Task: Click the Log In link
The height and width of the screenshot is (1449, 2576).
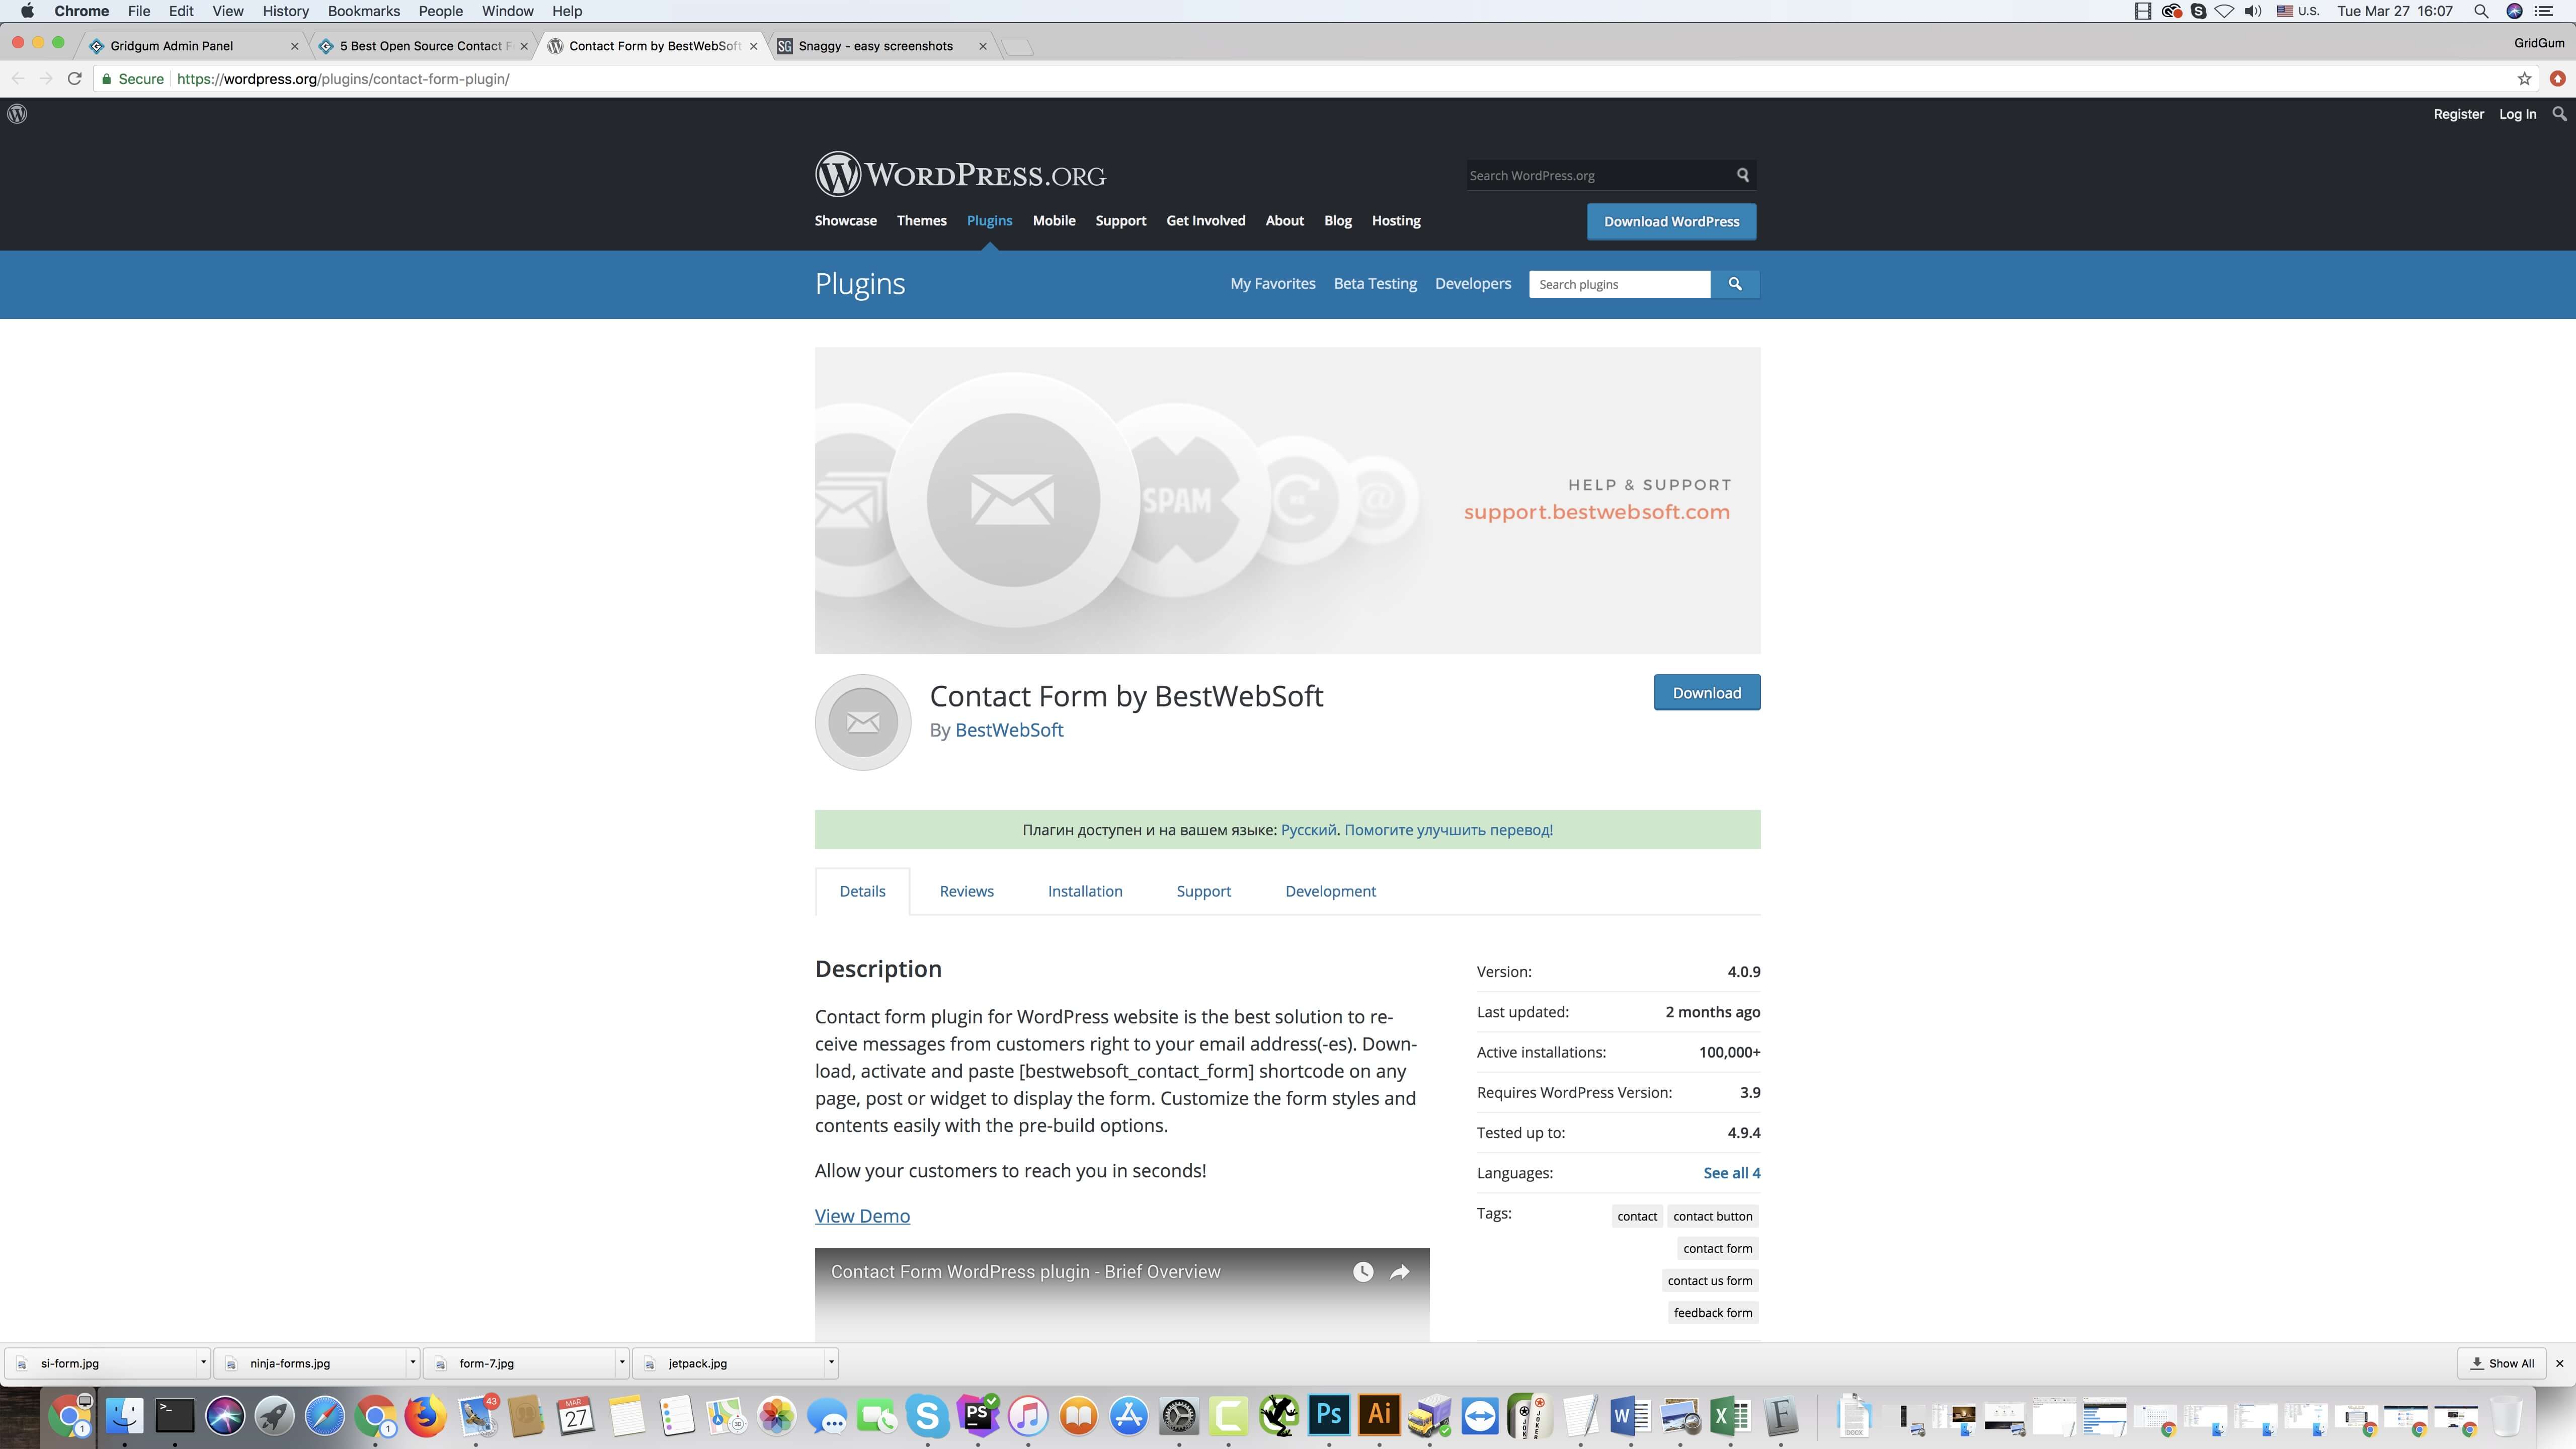Action: pyautogui.click(x=2517, y=114)
